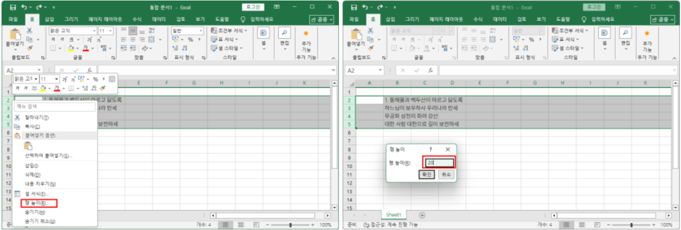Click the scissors Cut icon in left window ribbon
Viewport: 681px width, 230px height.
[x=30, y=31]
